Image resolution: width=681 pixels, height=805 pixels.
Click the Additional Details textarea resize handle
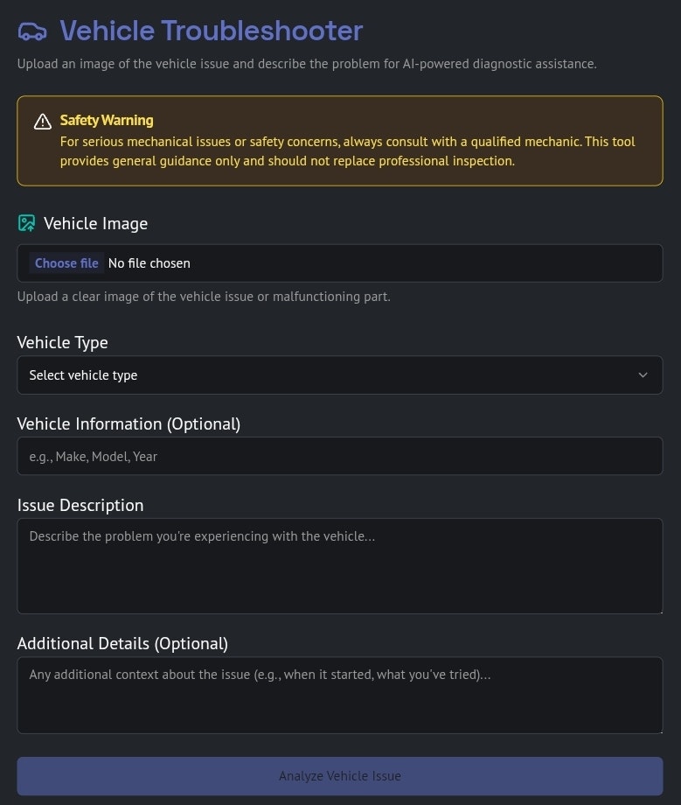click(657, 729)
